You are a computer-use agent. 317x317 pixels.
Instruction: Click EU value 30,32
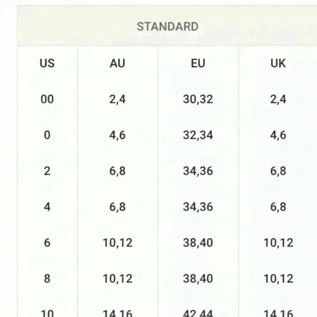[198, 100]
